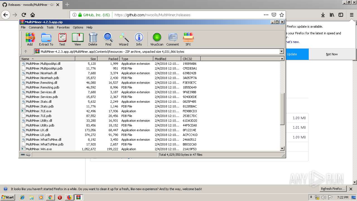Sort file list by Modified column
This screenshot has height=201, width=357.
pyautogui.click(x=167, y=59)
